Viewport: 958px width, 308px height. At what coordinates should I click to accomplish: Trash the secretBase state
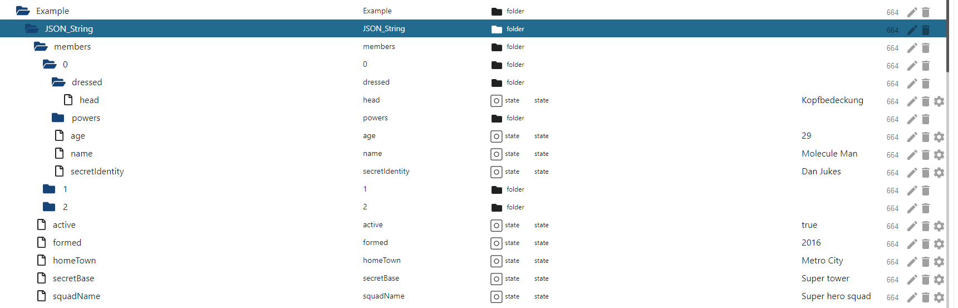pos(926,280)
